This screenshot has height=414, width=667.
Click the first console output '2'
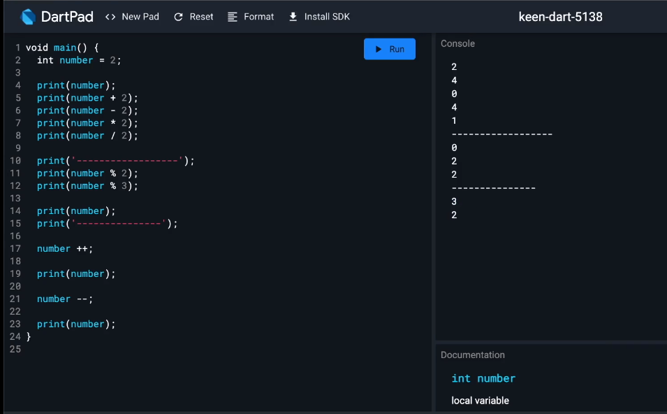click(454, 67)
